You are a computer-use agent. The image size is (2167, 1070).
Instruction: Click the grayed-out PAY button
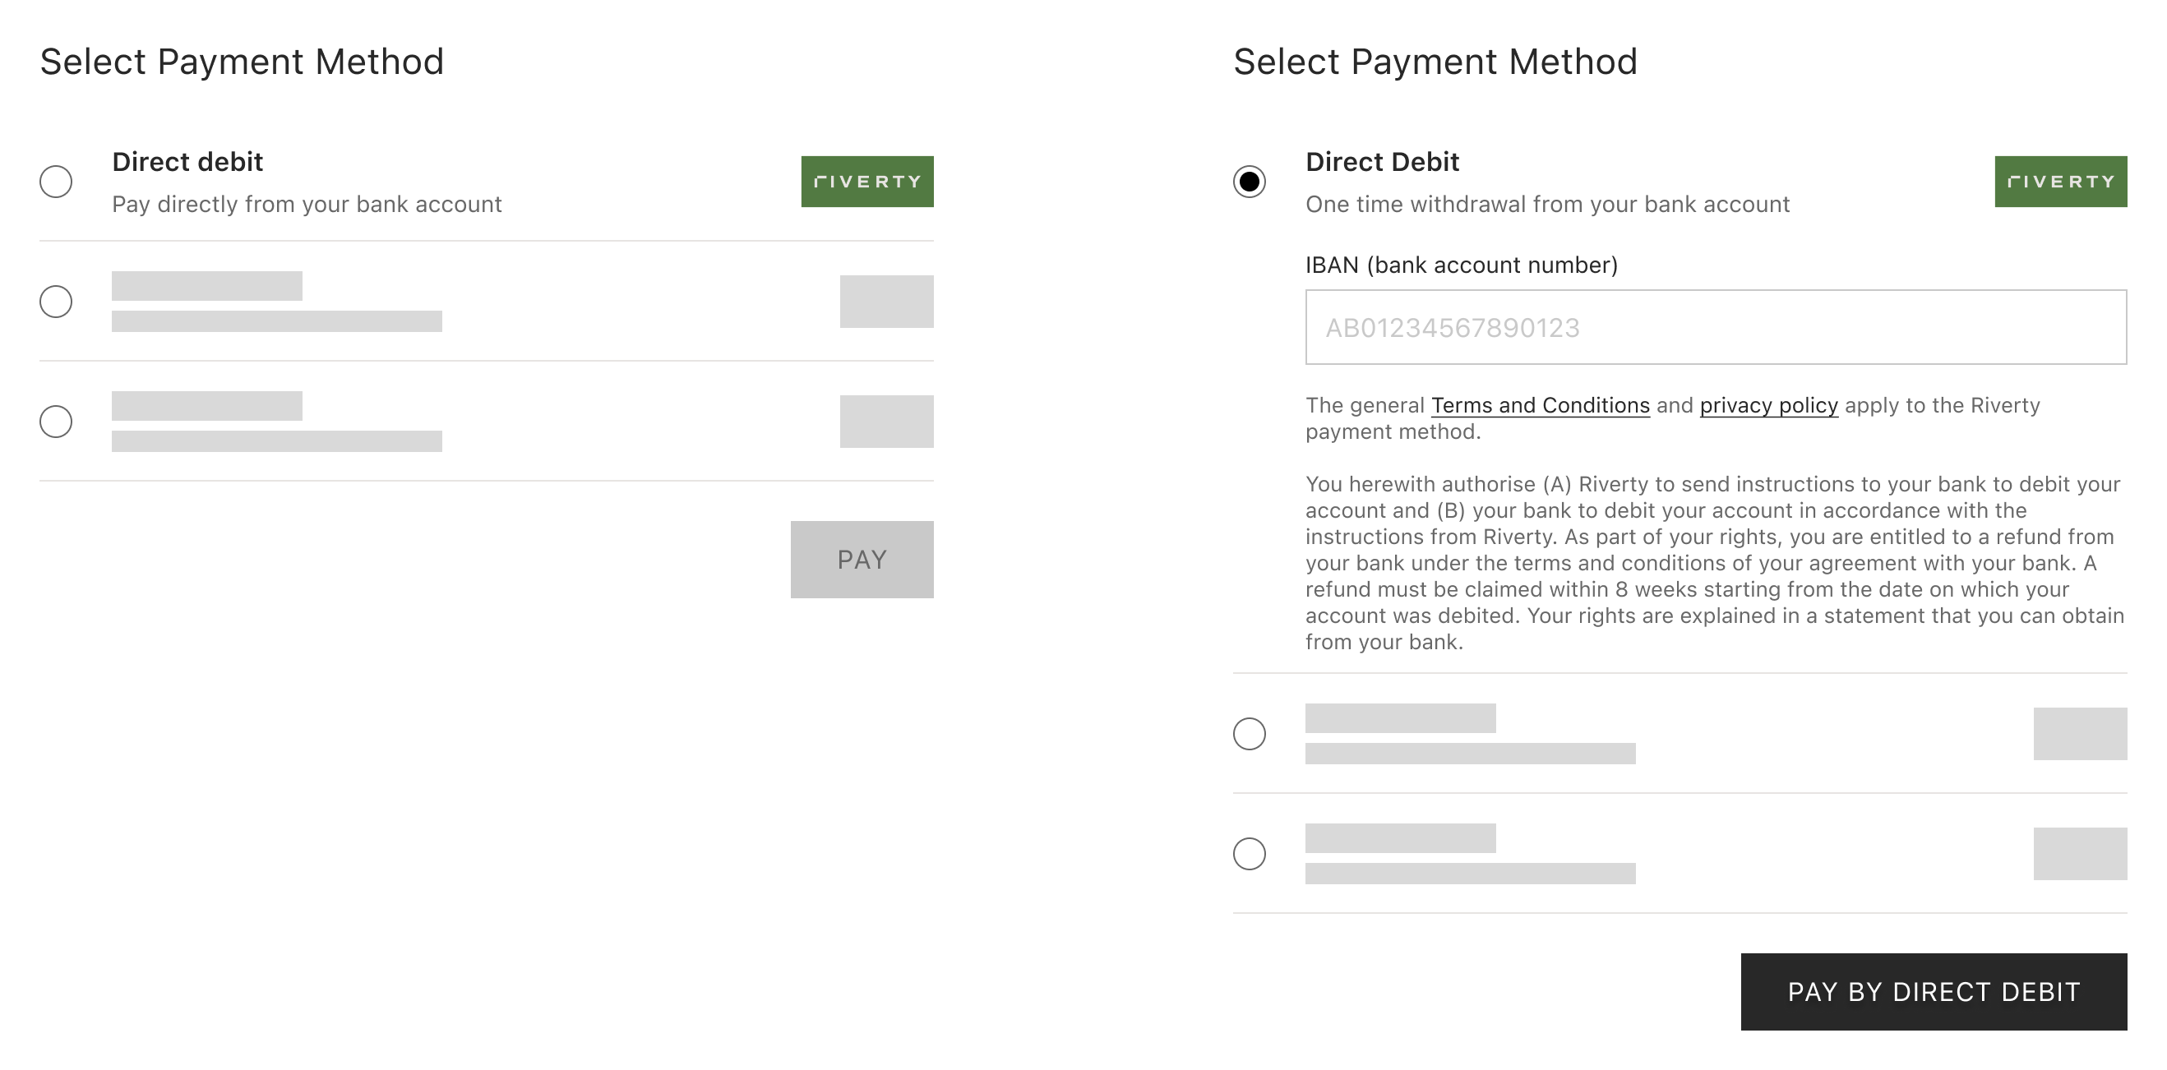862,558
